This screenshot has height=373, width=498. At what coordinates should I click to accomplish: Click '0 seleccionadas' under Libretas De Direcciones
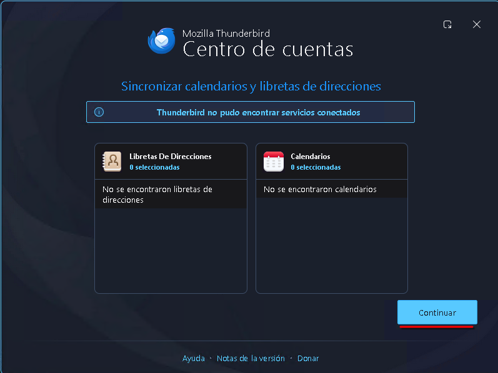pos(154,167)
